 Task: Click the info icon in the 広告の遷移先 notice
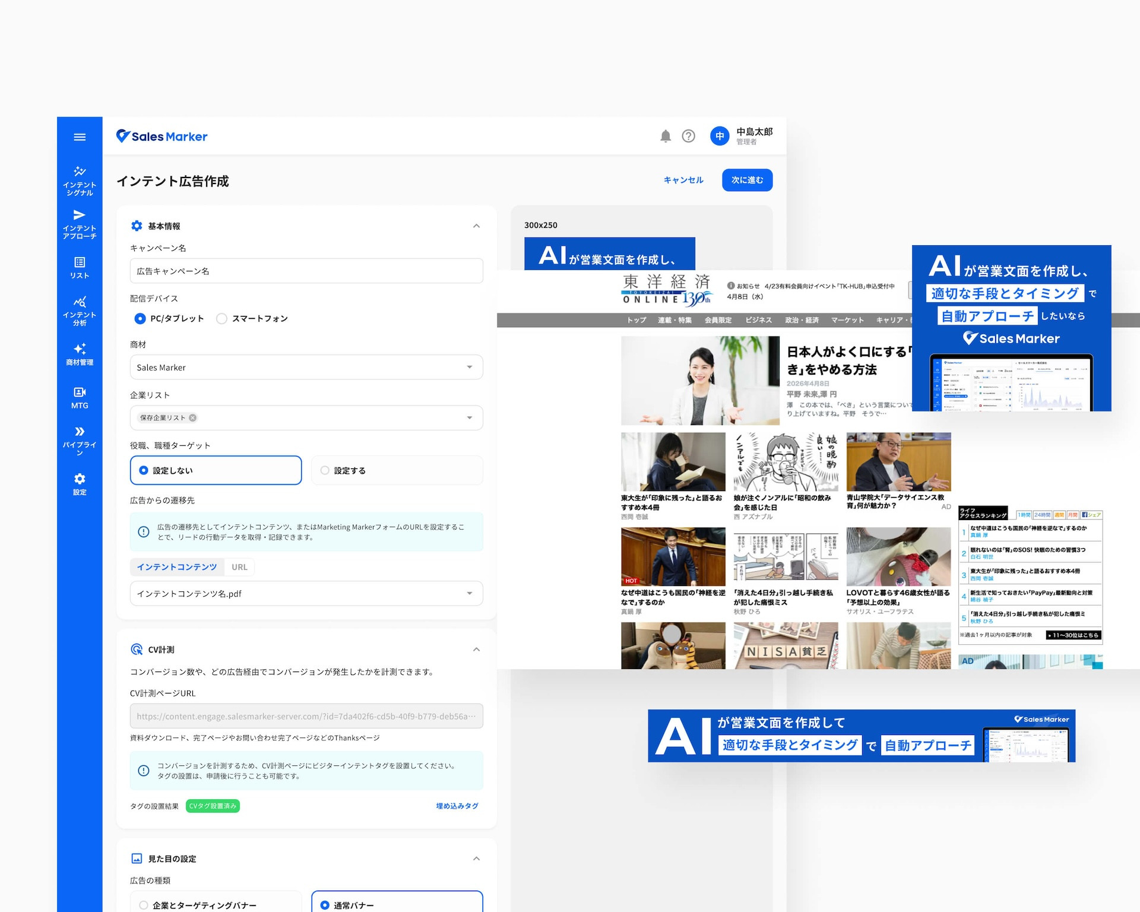click(144, 532)
